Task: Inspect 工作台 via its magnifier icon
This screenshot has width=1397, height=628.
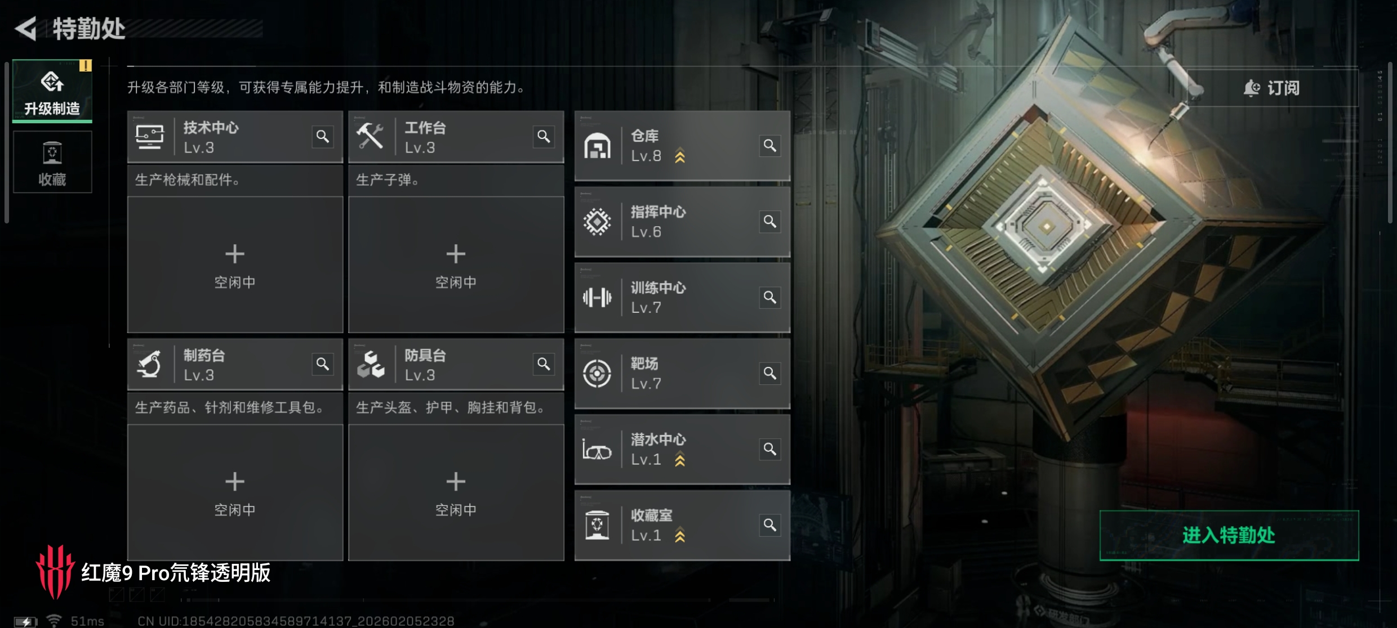Action: coord(544,136)
